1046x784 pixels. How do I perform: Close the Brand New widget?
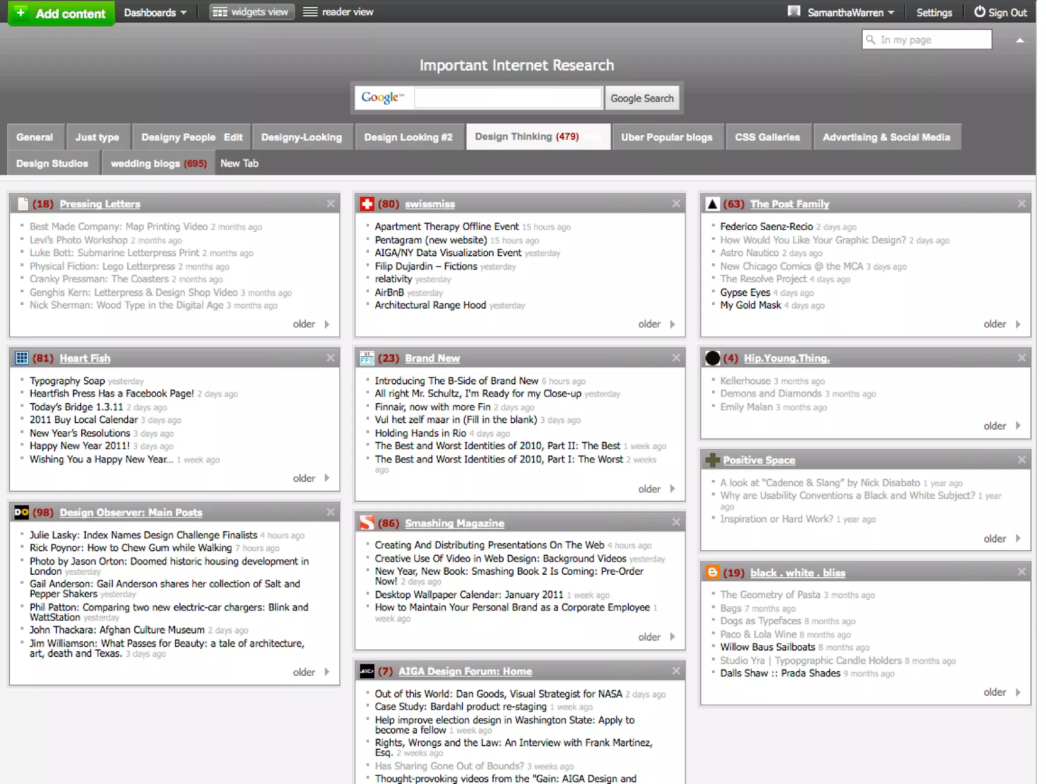[x=676, y=358]
